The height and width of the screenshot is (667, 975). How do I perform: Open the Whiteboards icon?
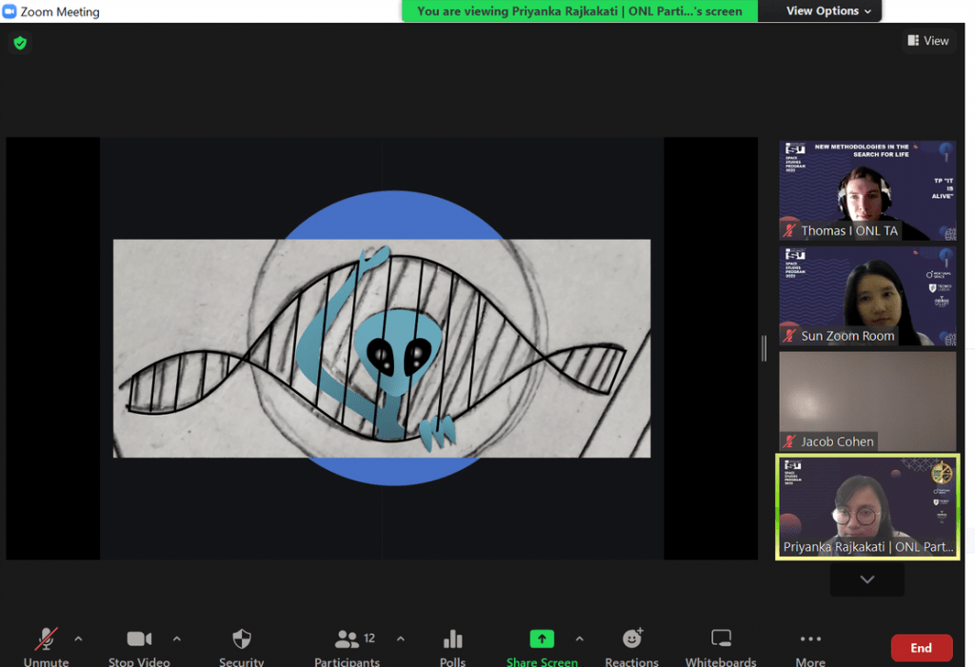pyautogui.click(x=721, y=639)
